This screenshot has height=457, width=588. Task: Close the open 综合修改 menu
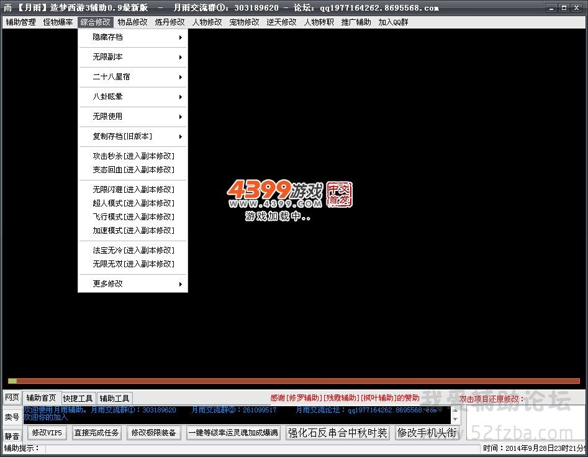tap(95, 22)
